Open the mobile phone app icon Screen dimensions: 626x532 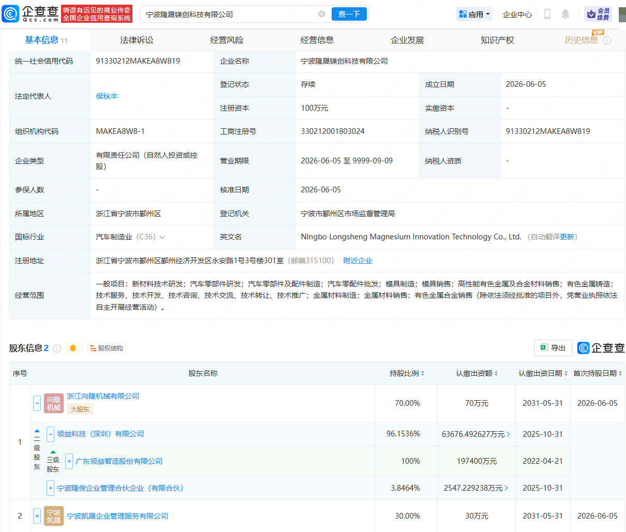[x=547, y=14]
